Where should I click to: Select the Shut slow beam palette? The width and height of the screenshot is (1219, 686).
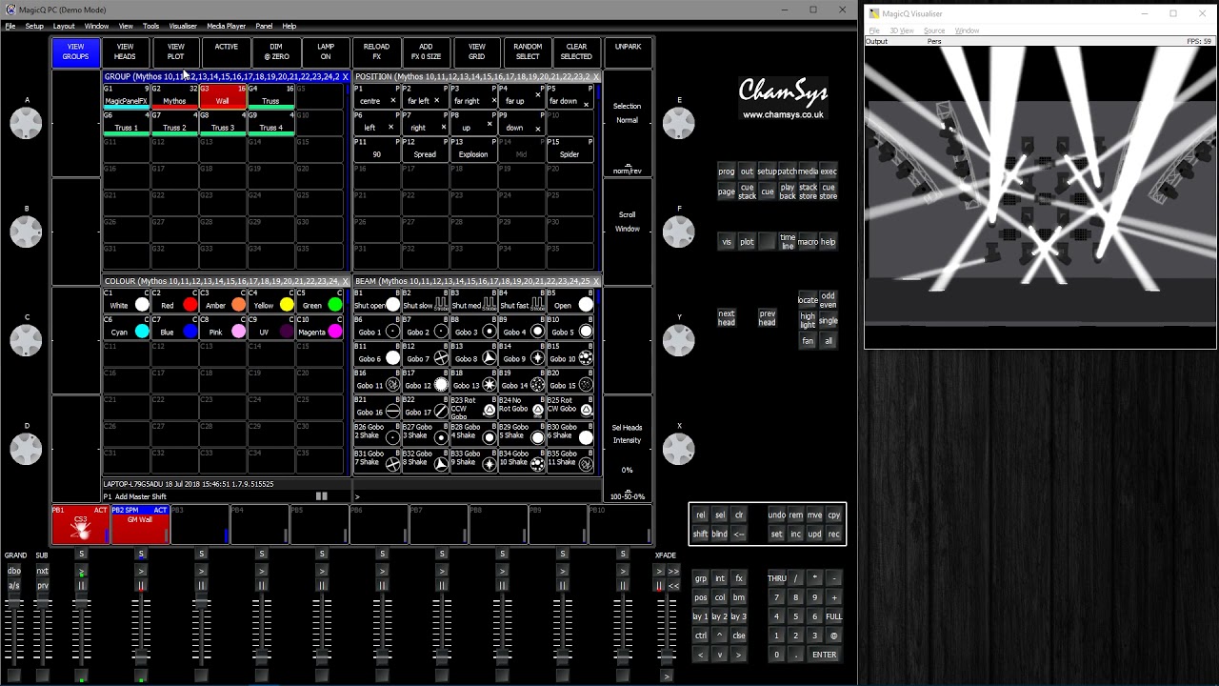426,300
